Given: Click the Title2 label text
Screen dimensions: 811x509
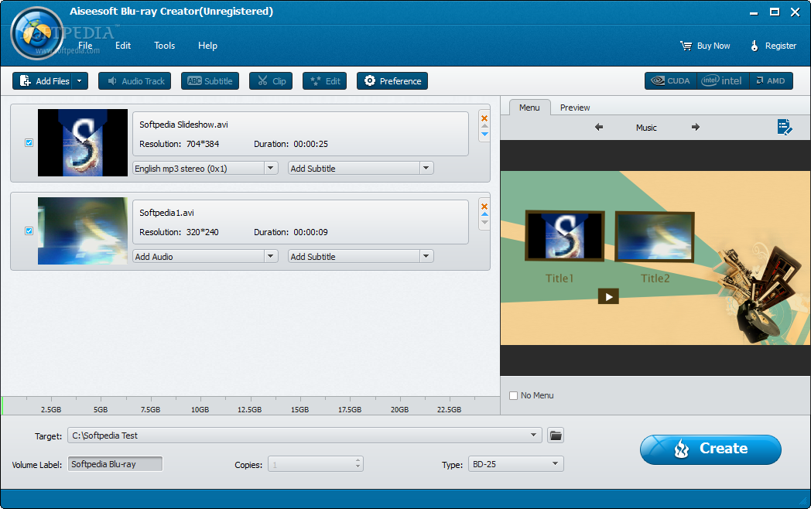Looking at the screenshot, I should pos(655,278).
